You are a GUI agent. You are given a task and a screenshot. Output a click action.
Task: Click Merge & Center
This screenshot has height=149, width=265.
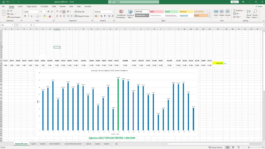tap(82, 16)
